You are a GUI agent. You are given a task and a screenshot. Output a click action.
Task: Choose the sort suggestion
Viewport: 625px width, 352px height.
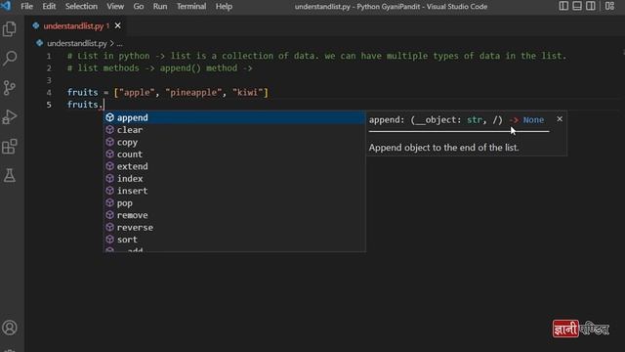(234, 240)
